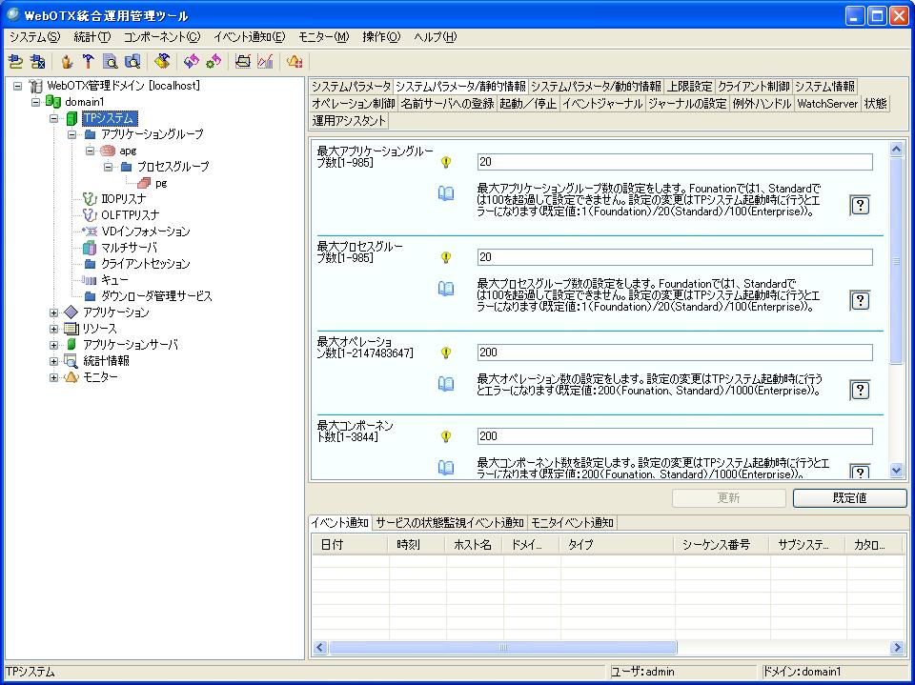
Task: Select the IIOPリスナ node in tree
Action: pos(122,199)
